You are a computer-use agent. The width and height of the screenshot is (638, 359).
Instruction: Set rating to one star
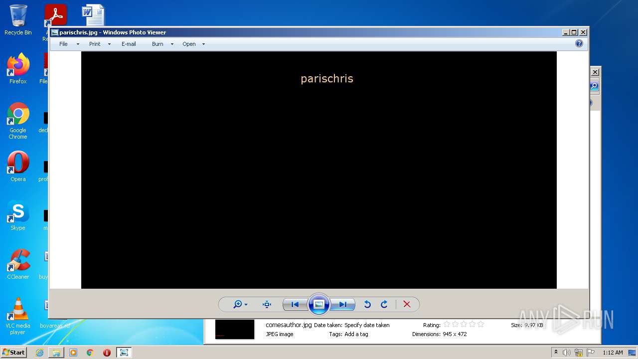(x=447, y=325)
